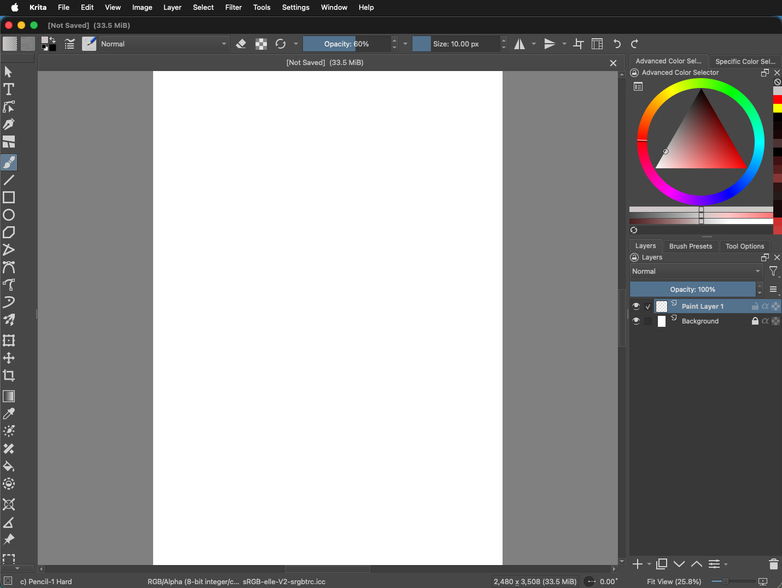The image size is (782, 588).
Task: Toggle horizontal mirror mode
Action: (x=520, y=44)
